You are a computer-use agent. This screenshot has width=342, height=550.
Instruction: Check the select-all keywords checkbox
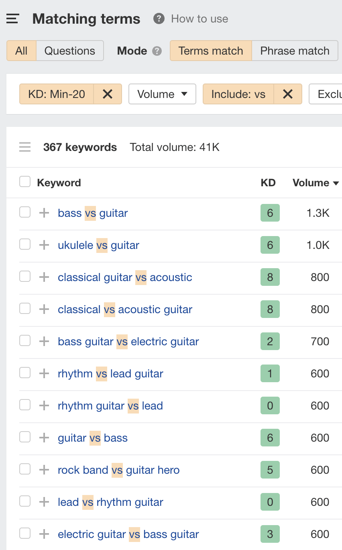pyautogui.click(x=25, y=181)
